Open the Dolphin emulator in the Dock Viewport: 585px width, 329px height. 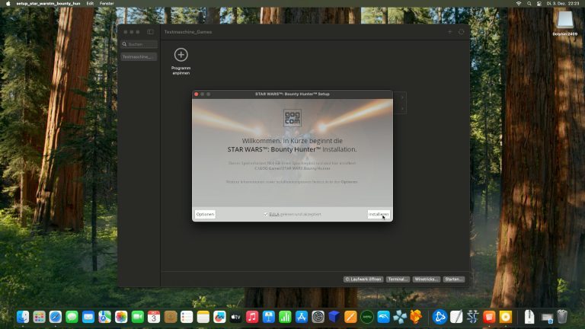click(x=384, y=317)
